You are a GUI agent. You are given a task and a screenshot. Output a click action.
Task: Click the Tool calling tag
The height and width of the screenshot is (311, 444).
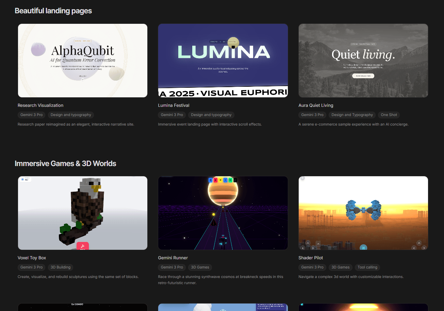click(x=367, y=267)
